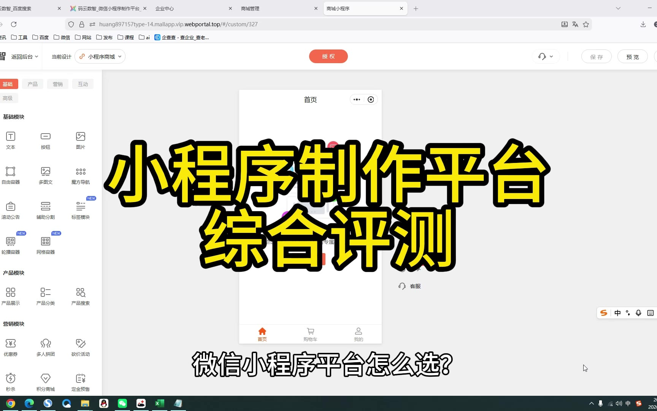Add the 砍价活动 bargain module
This screenshot has height=411, width=657.
coord(81,347)
